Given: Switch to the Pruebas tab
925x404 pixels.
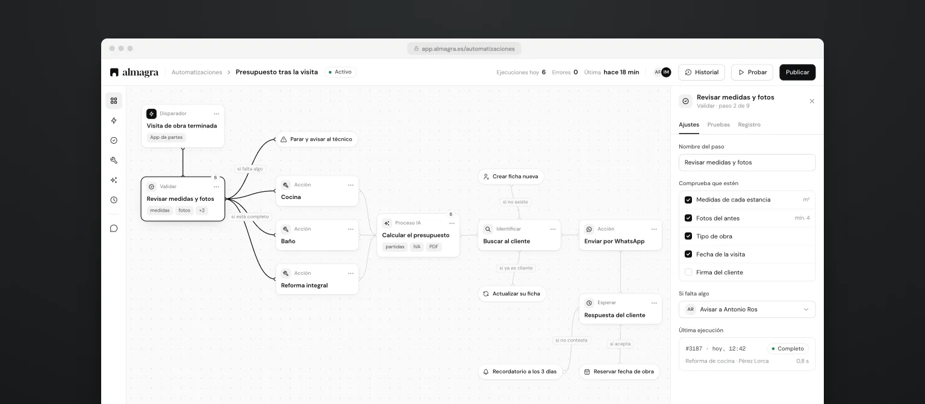Looking at the screenshot, I should coord(718,125).
